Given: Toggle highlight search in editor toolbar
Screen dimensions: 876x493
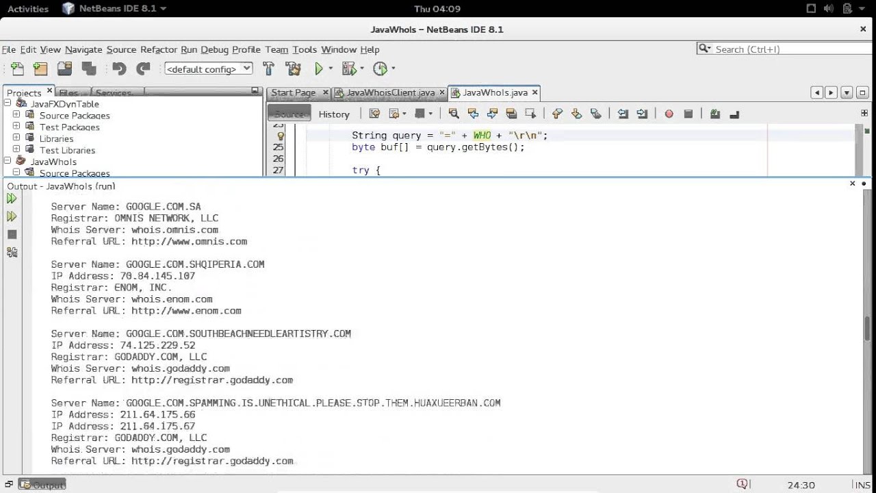Looking at the screenshot, I should click(511, 114).
